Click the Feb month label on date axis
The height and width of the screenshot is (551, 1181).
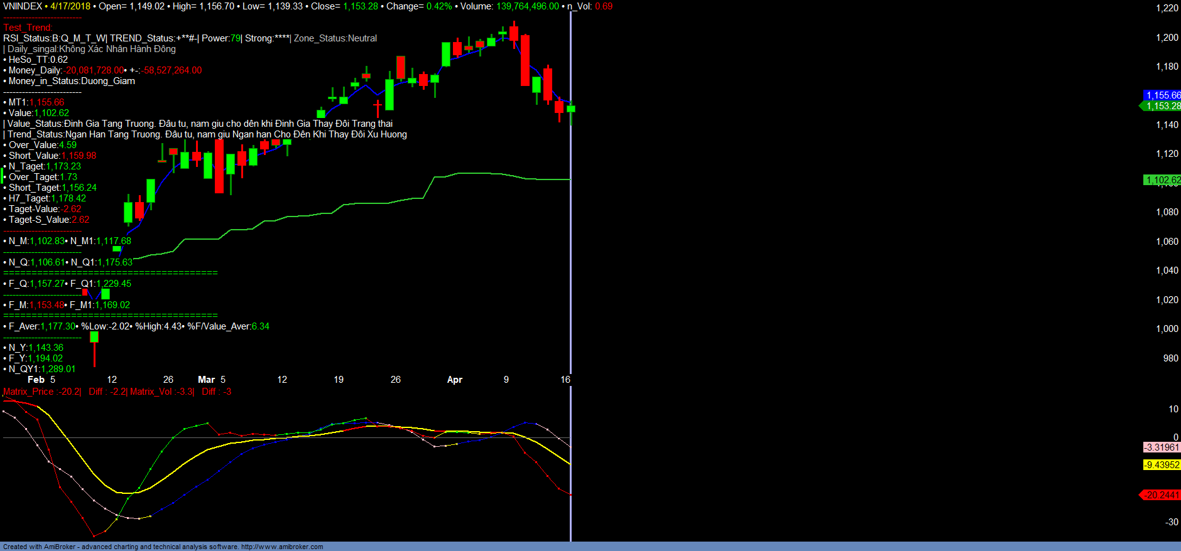pyautogui.click(x=36, y=380)
